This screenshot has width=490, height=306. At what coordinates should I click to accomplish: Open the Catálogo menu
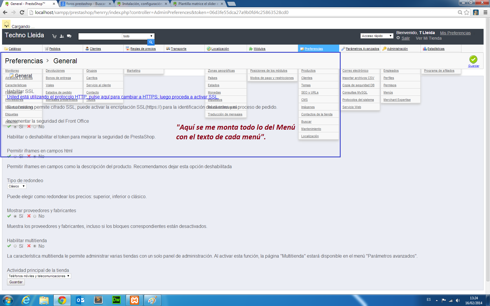pyautogui.click(x=15, y=49)
